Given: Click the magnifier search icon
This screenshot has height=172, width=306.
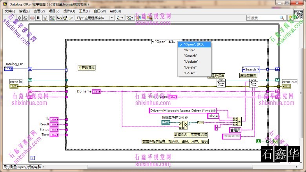Looking at the screenshot, I should 282,18.
